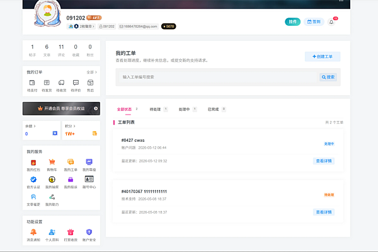Click the 创建工单 create ticket button
Screen dimensions: 378x252
pos(323,57)
